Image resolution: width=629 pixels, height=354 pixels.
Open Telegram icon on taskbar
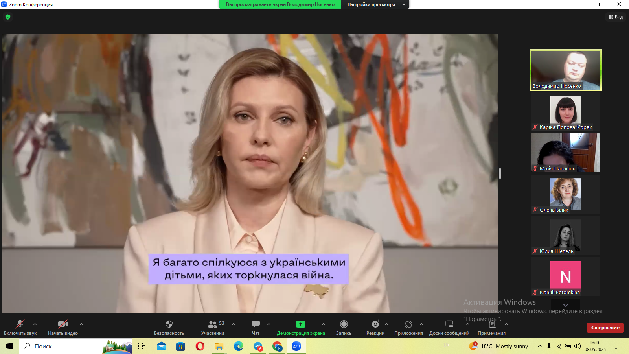(258, 346)
